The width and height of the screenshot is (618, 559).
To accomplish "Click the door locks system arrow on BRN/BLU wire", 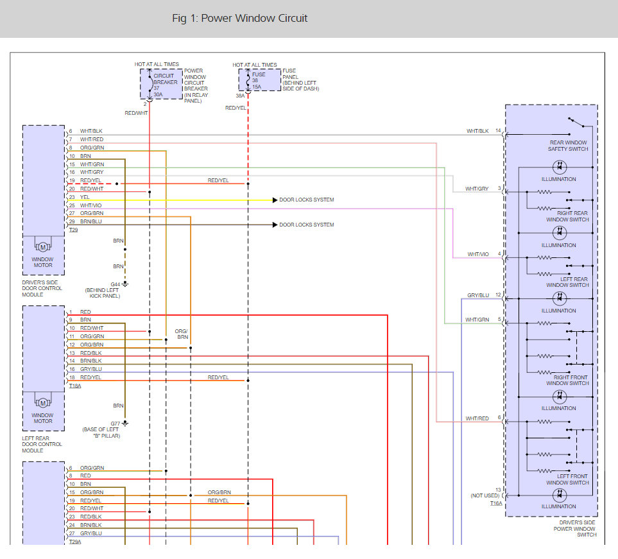I will [275, 225].
